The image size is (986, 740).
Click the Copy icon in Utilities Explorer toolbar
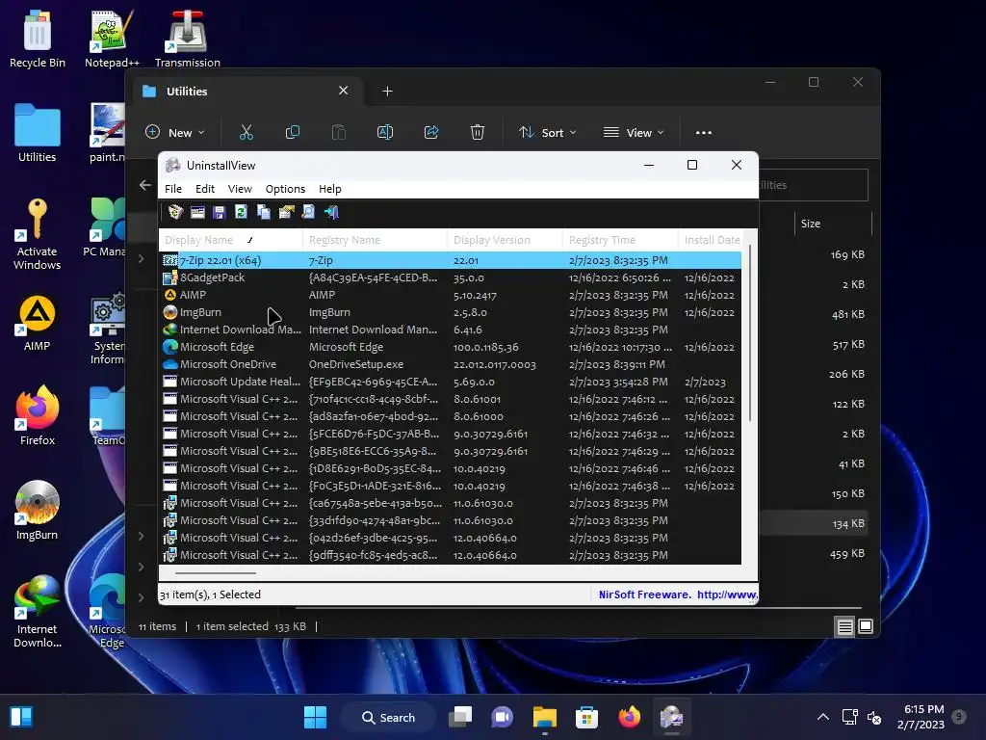293,132
